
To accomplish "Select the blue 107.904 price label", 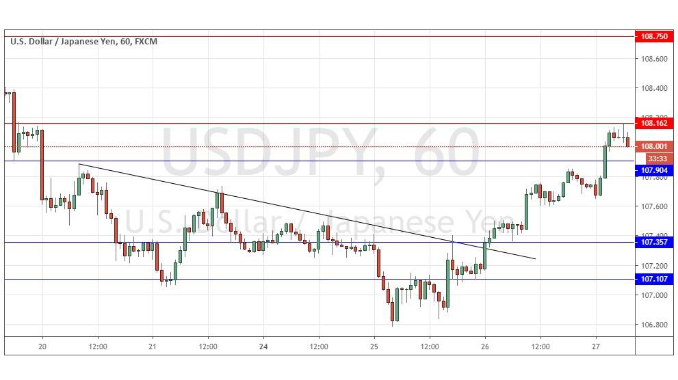I will point(654,169).
